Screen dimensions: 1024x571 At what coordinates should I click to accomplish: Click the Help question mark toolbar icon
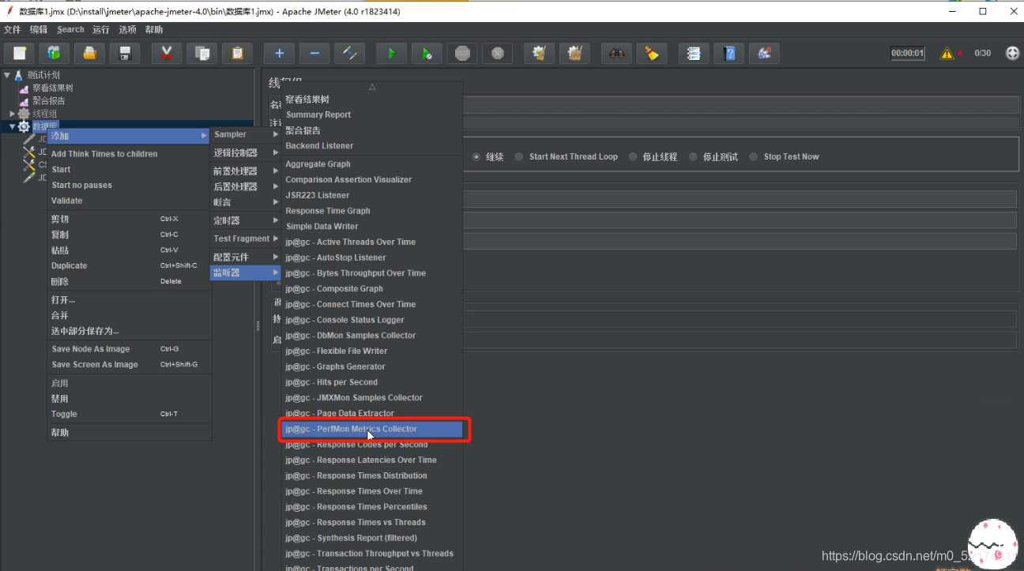pyautogui.click(x=728, y=53)
